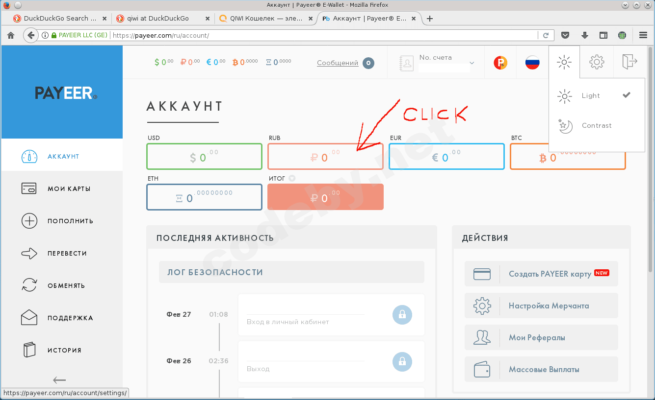Expand the No. счета account dropdown
The height and width of the screenshot is (400, 655).
pyautogui.click(x=472, y=63)
